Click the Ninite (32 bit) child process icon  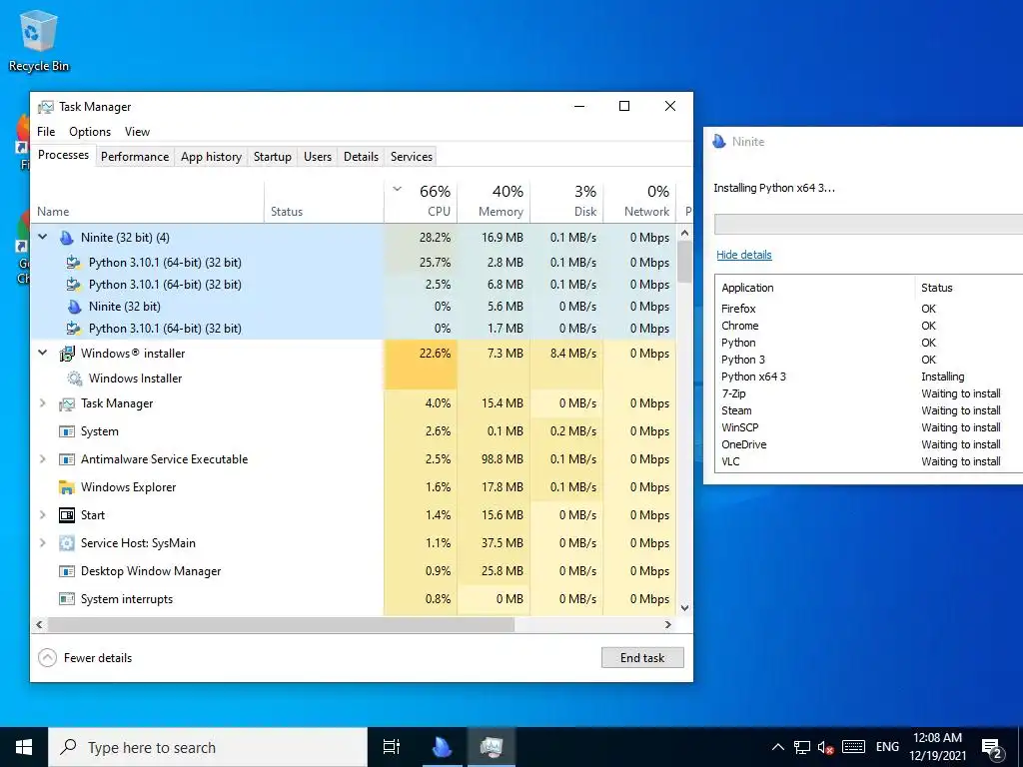coord(74,307)
